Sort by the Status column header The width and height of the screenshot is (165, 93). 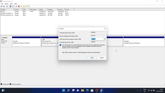(43, 10)
